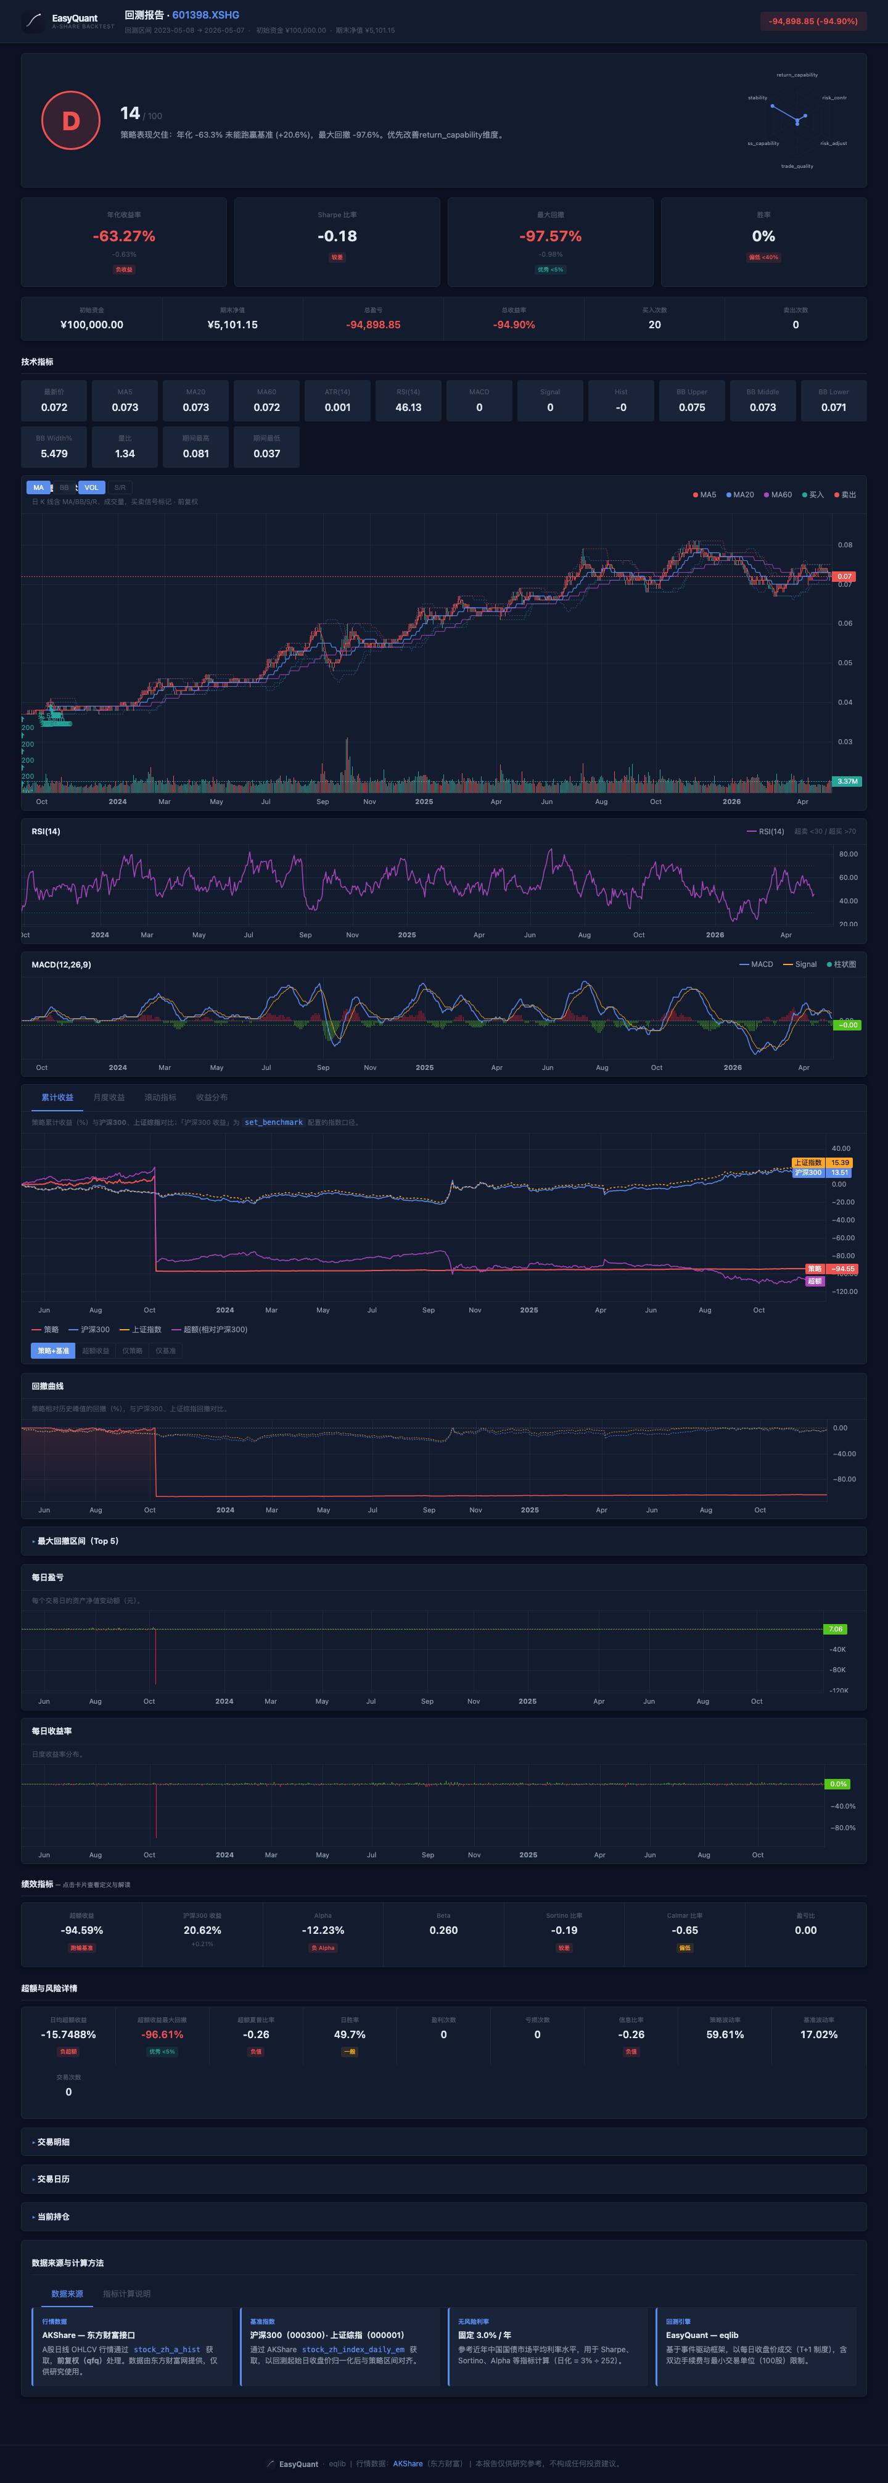Expand the 当前持仓 section

(x=444, y=2217)
